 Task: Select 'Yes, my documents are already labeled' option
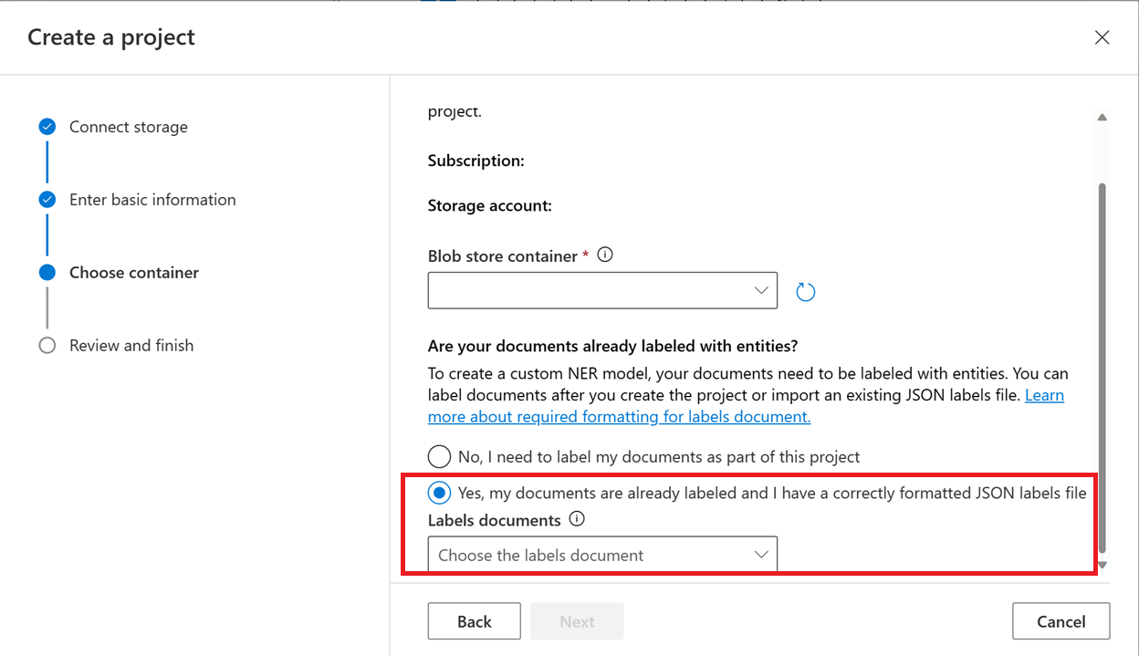(440, 494)
